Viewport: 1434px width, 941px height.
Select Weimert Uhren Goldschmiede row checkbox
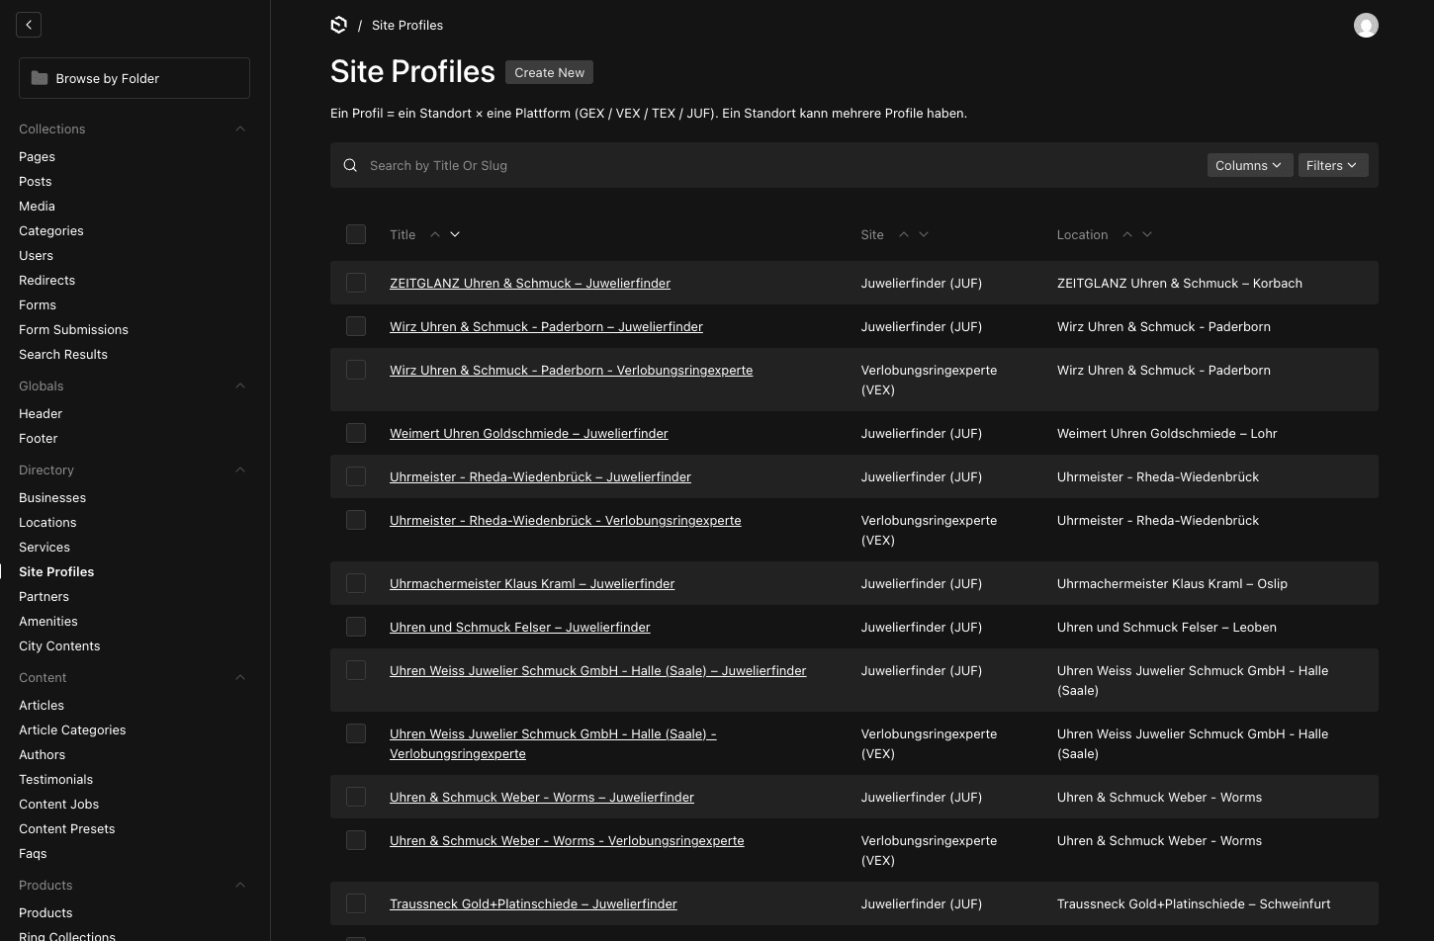point(356,433)
